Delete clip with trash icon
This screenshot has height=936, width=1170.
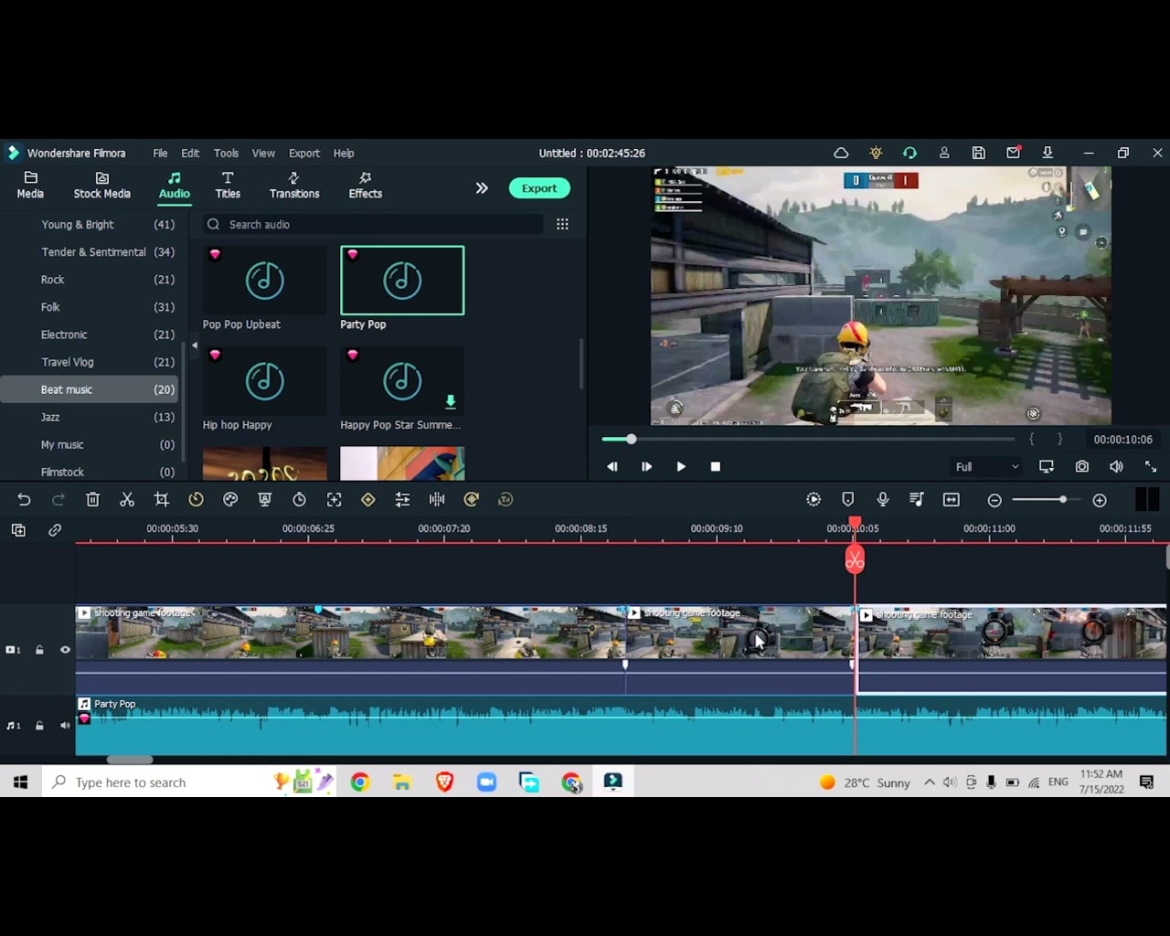click(x=92, y=499)
